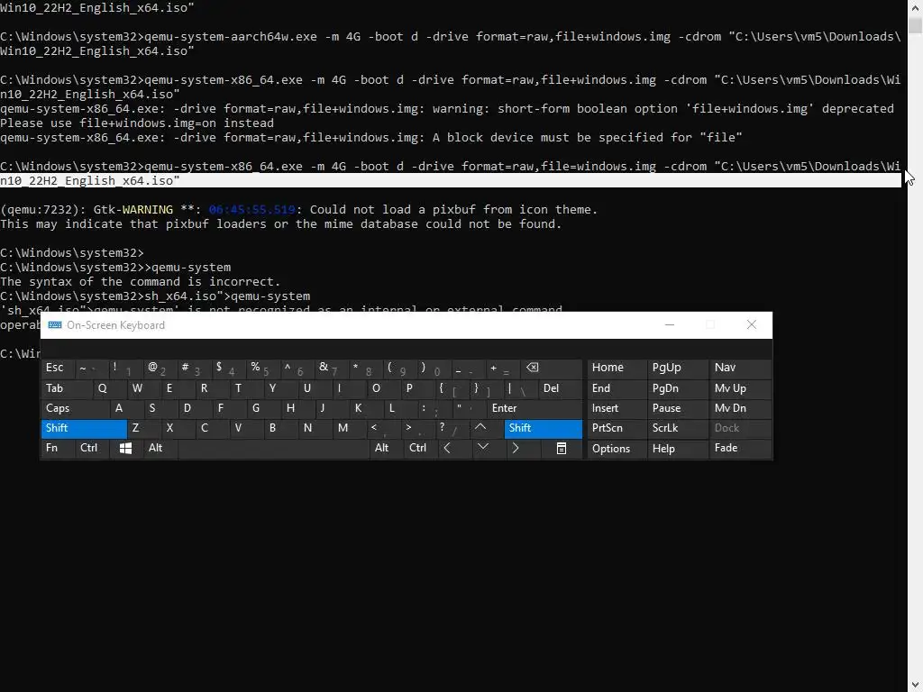Toggle the right Shift key
The image size is (923, 692).
point(543,428)
